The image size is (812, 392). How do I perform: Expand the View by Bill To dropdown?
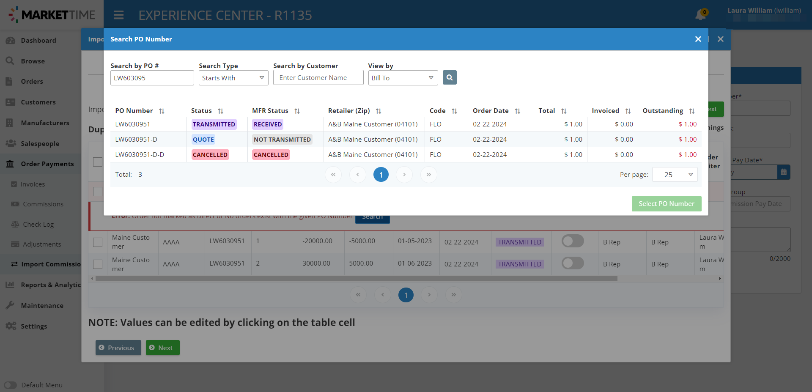pos(403,78)
